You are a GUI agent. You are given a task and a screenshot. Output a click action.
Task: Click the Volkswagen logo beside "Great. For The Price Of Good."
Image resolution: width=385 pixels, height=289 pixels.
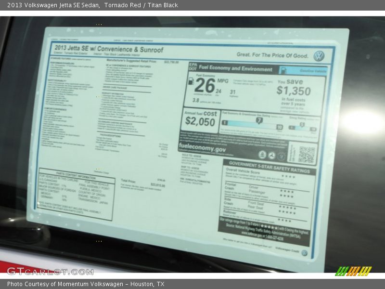pyautogui.click(x=319, y=56)
